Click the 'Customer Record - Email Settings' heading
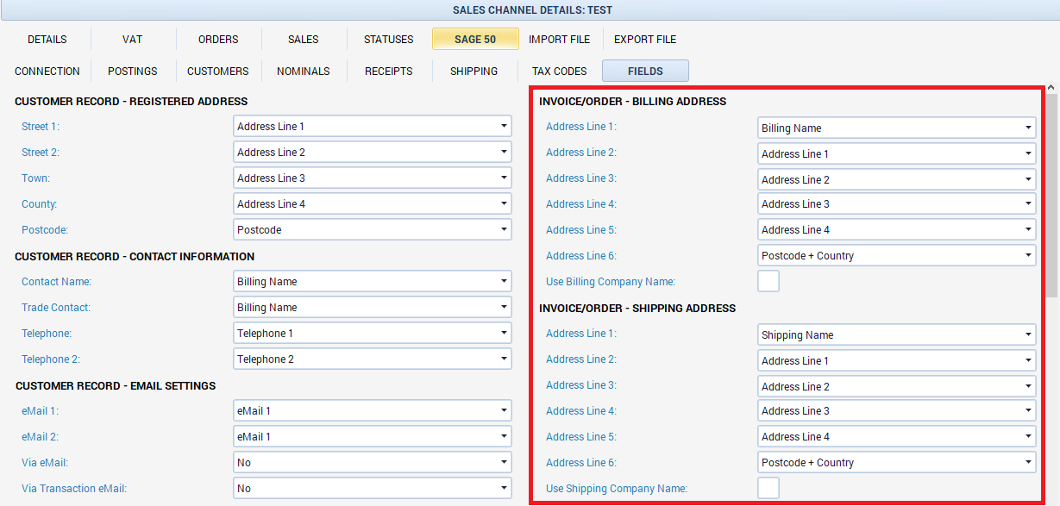1060x506 pixels. (x=116, y=386)
